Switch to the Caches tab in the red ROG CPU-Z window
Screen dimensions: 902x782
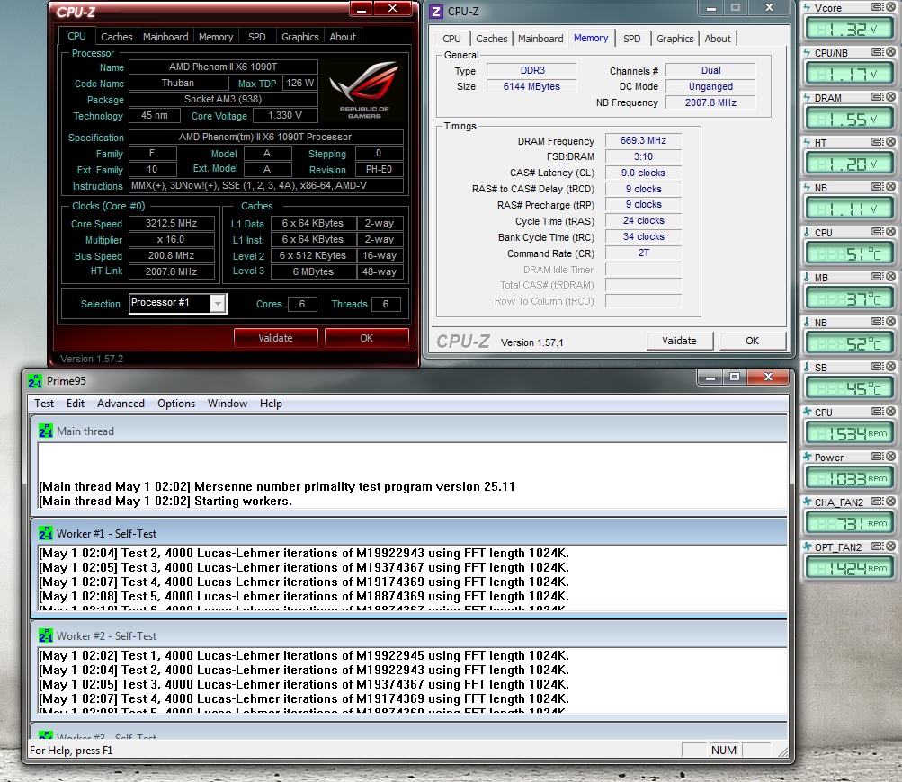tap(117, 37)
